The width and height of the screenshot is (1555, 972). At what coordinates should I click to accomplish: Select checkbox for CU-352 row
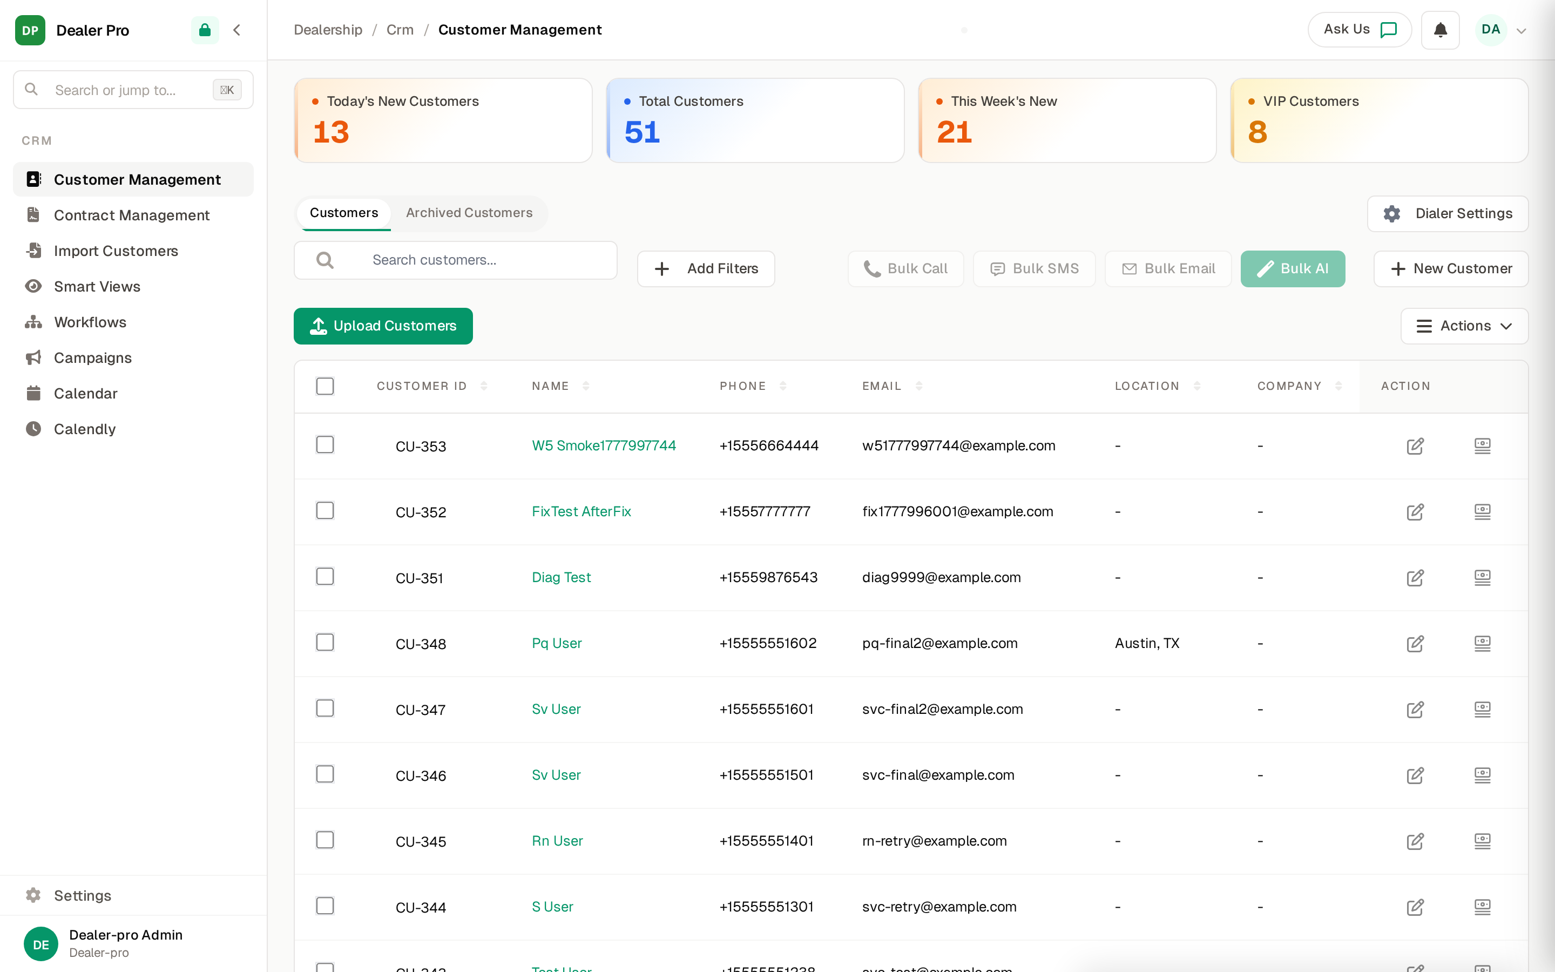[x=325, y=510]
